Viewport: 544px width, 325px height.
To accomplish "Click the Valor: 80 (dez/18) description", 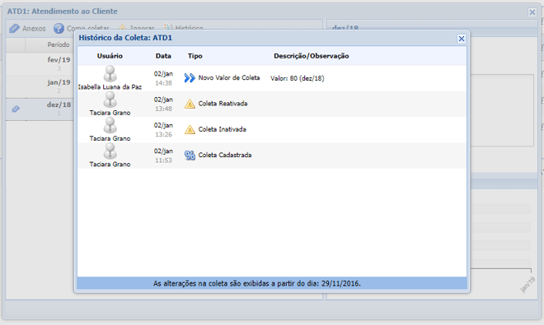I will coord(298,78).
